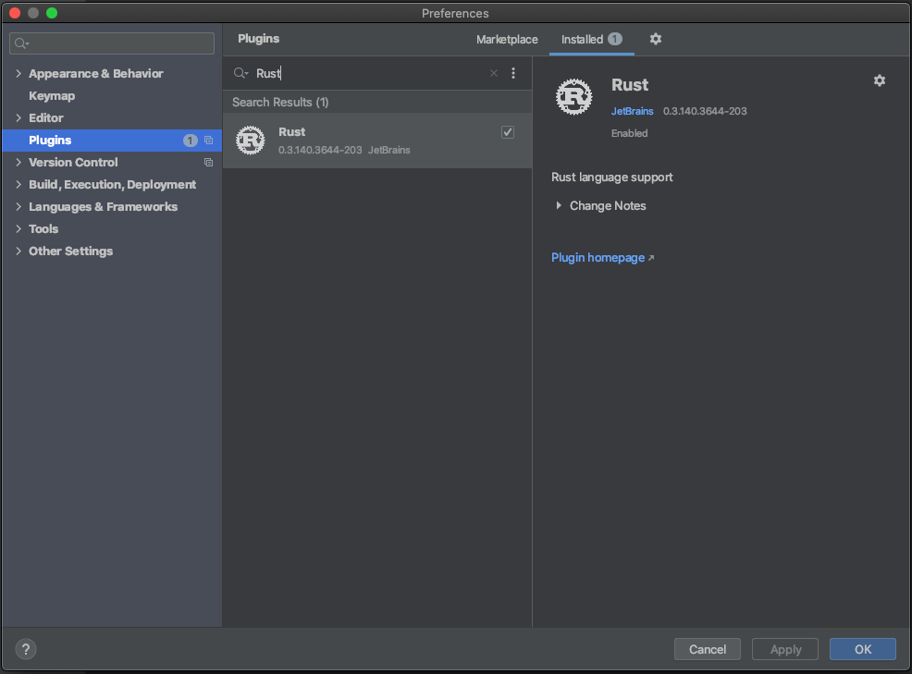Open the plugin search options menu

[513, 73]
